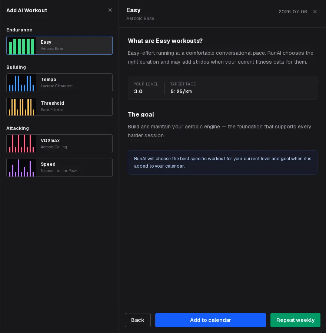Open the Speed Neuromuscular Power workout
Image resolution: width=326 pixels, height=333 pixels.
click(x=60, y=167)
